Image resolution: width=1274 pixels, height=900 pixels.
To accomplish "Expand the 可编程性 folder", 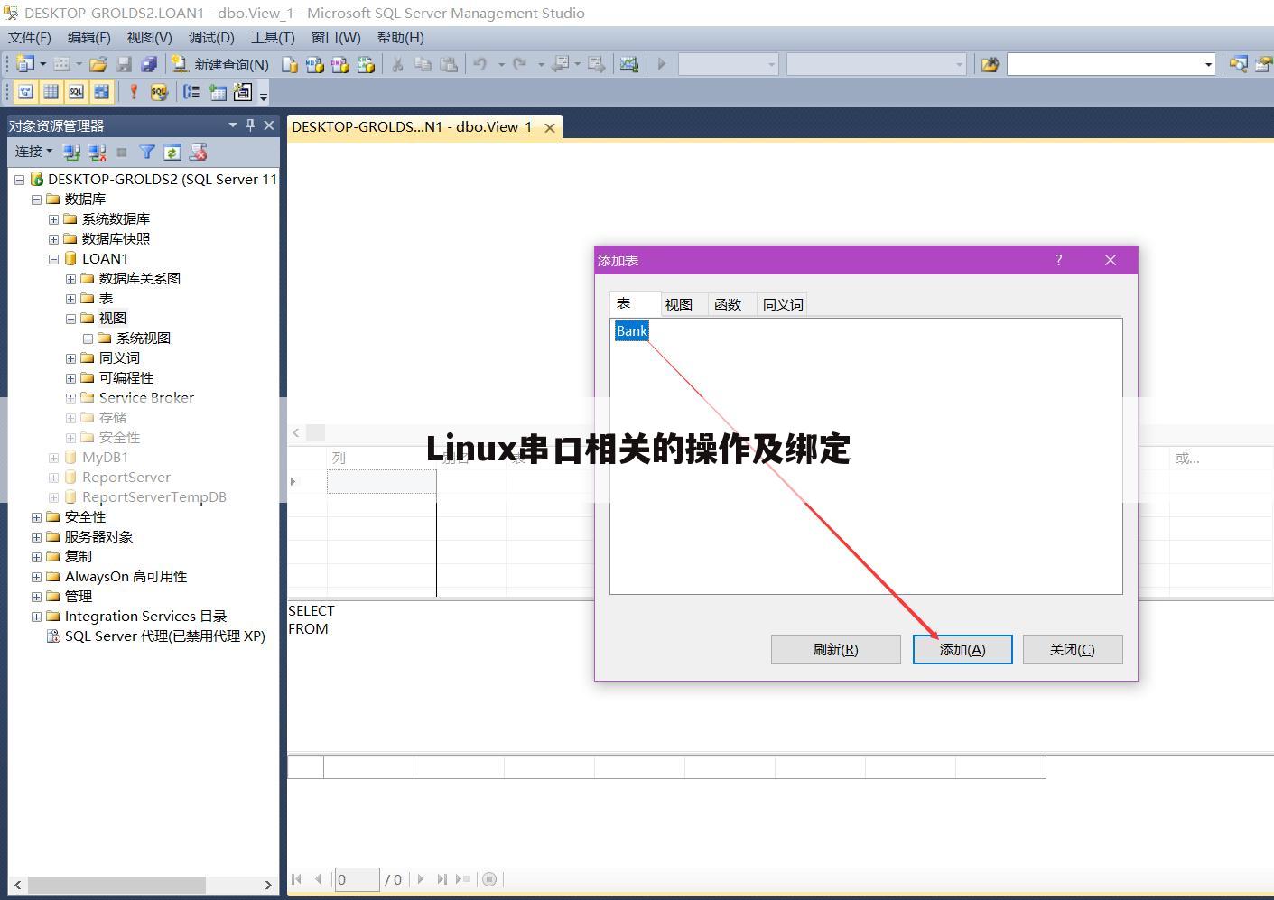I will (x=70, y=377).
